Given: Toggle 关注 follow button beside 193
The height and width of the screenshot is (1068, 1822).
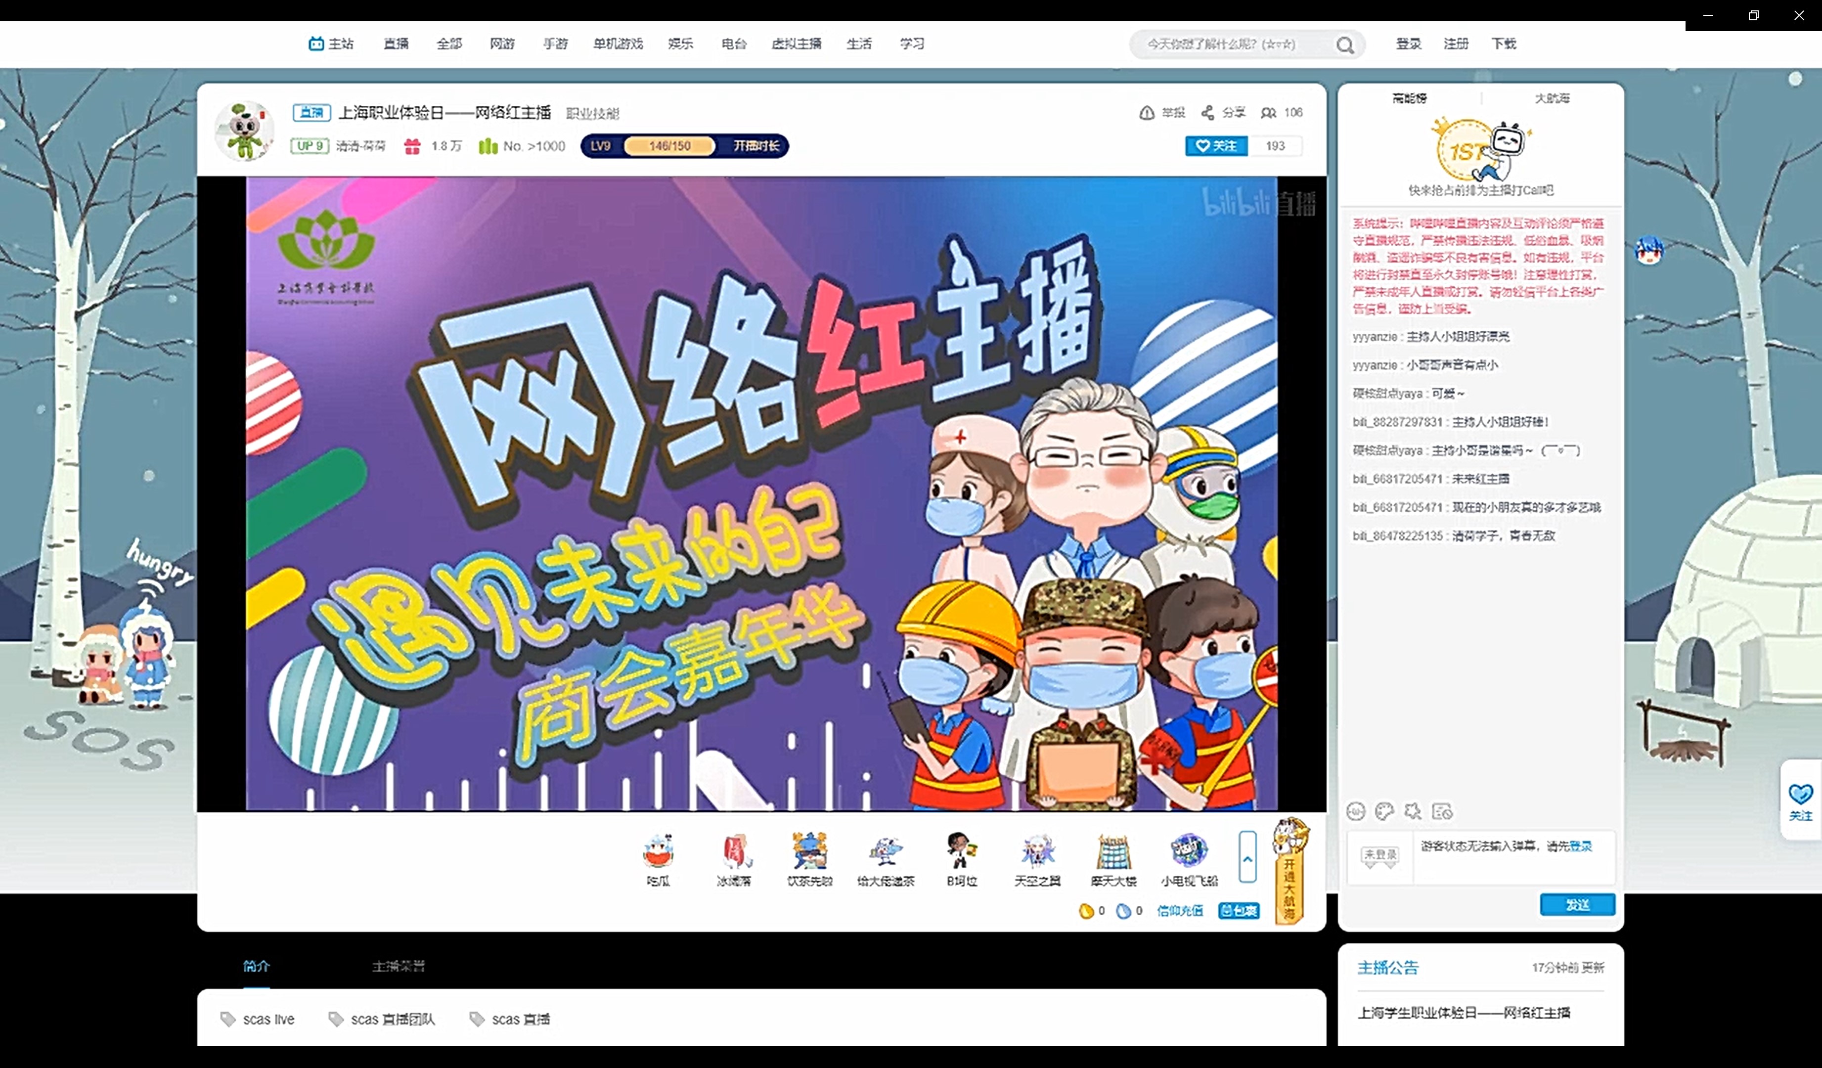Looking at the screenshot, I should 1216,146.
